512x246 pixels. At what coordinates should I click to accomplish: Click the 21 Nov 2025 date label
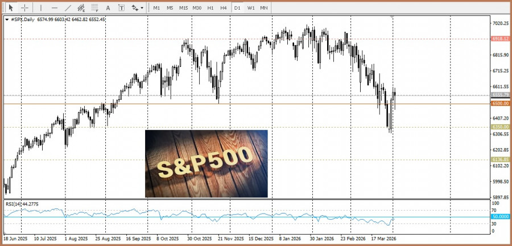[x=230, y=239]
